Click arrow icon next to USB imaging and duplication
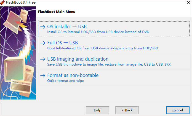Image resolution: width=192 pixels, height=116 pixels. click(43, 59)
